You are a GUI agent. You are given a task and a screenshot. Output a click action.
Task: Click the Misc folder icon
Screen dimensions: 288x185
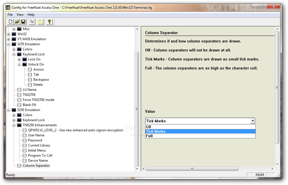(19, 29)
